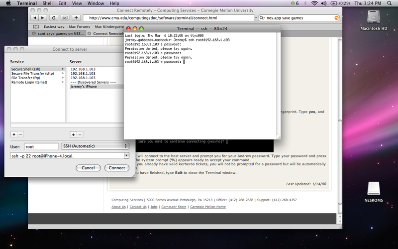Open the Apple menu

tap(8, 3)
